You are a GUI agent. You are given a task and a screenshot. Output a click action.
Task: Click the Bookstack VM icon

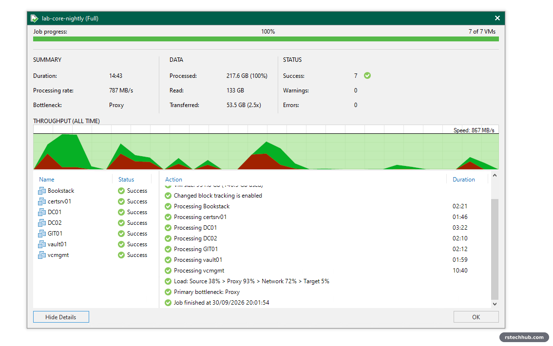(42, 191)
